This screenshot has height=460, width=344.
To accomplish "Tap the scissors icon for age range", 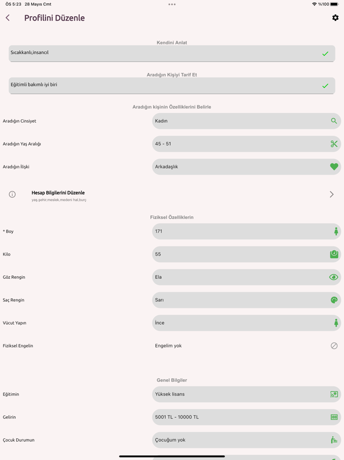I will [334, 144].
